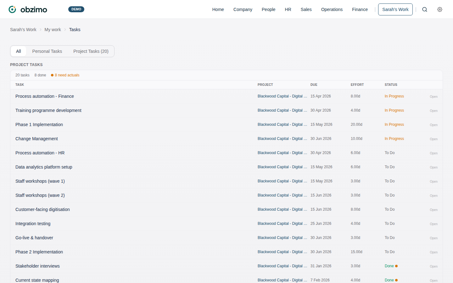This screenshot has width=453, height=283.
Task: Open the Sales menu
Action: pos(306,9)
